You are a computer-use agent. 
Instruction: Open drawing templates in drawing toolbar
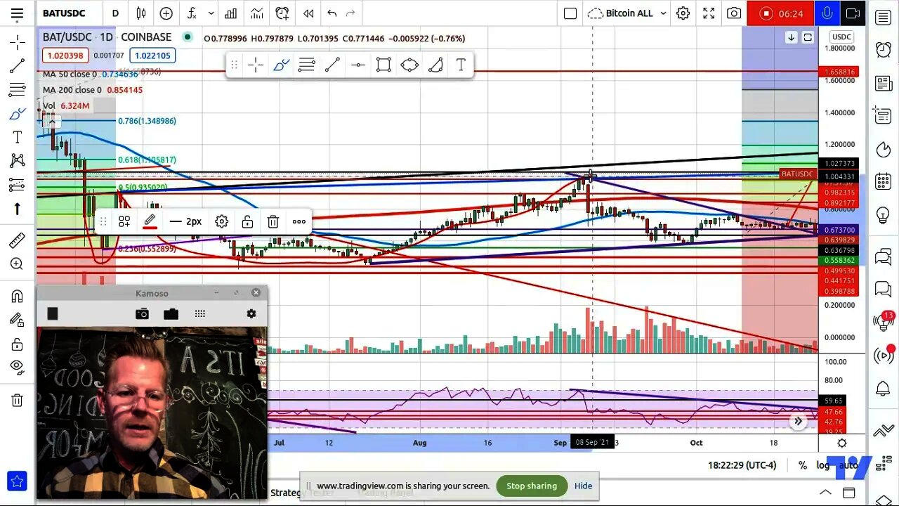124,222
